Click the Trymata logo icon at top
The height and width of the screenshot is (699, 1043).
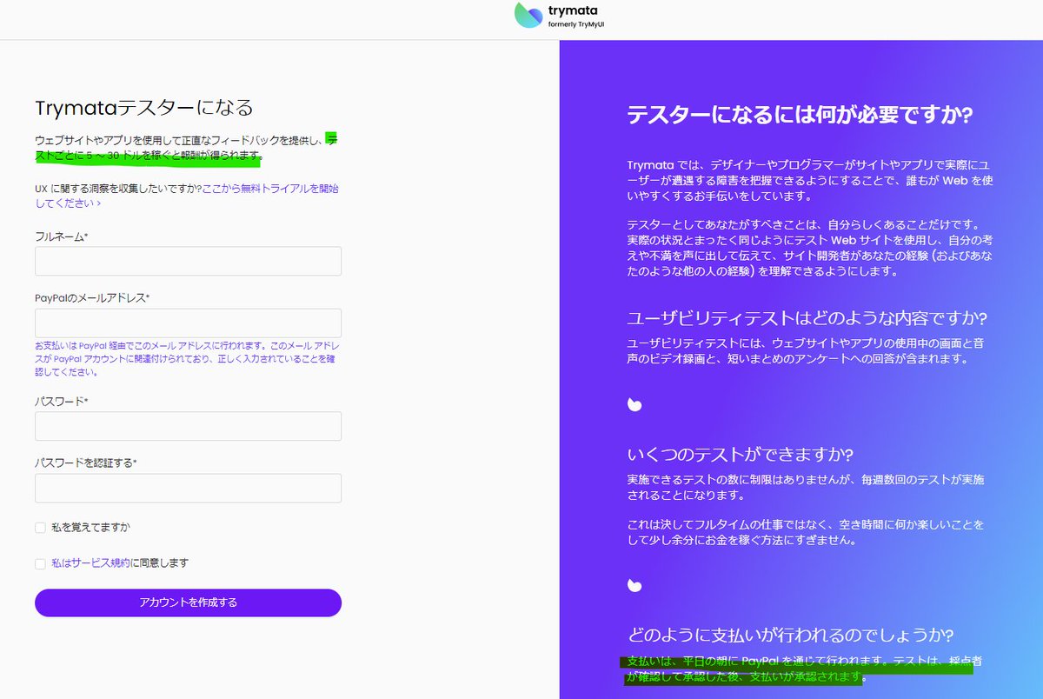click(528, 15)
